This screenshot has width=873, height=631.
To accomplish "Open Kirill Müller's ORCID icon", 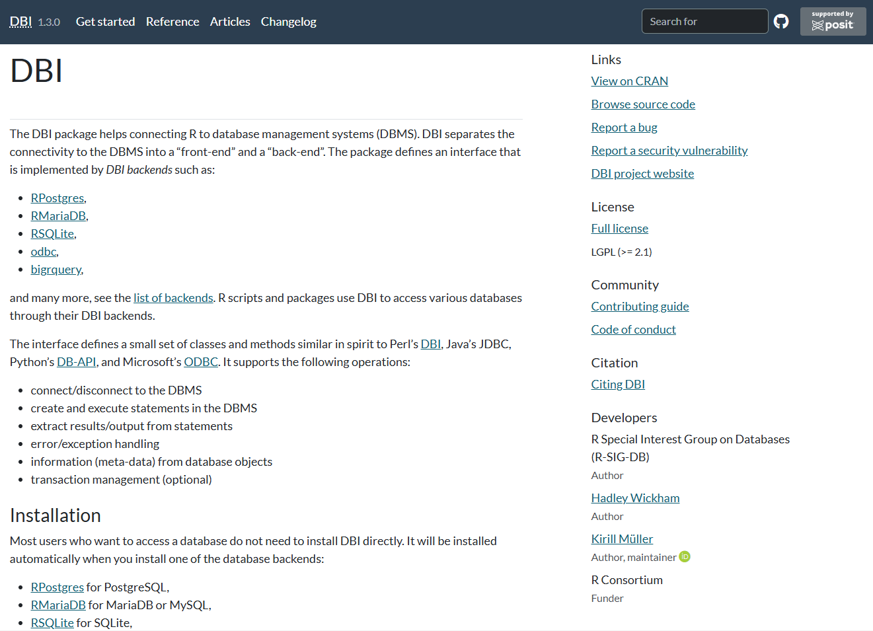I will coord(685,557).
